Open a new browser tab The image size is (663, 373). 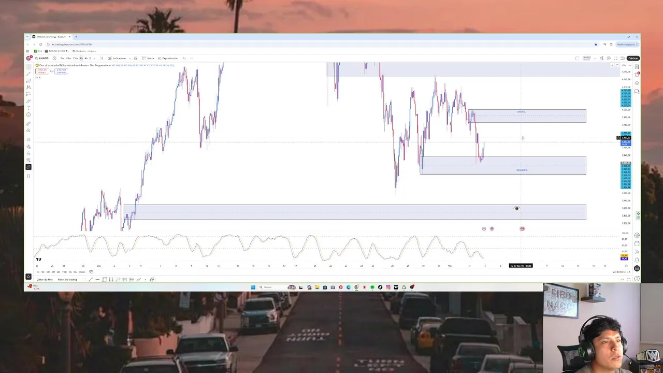coord(76,37)
